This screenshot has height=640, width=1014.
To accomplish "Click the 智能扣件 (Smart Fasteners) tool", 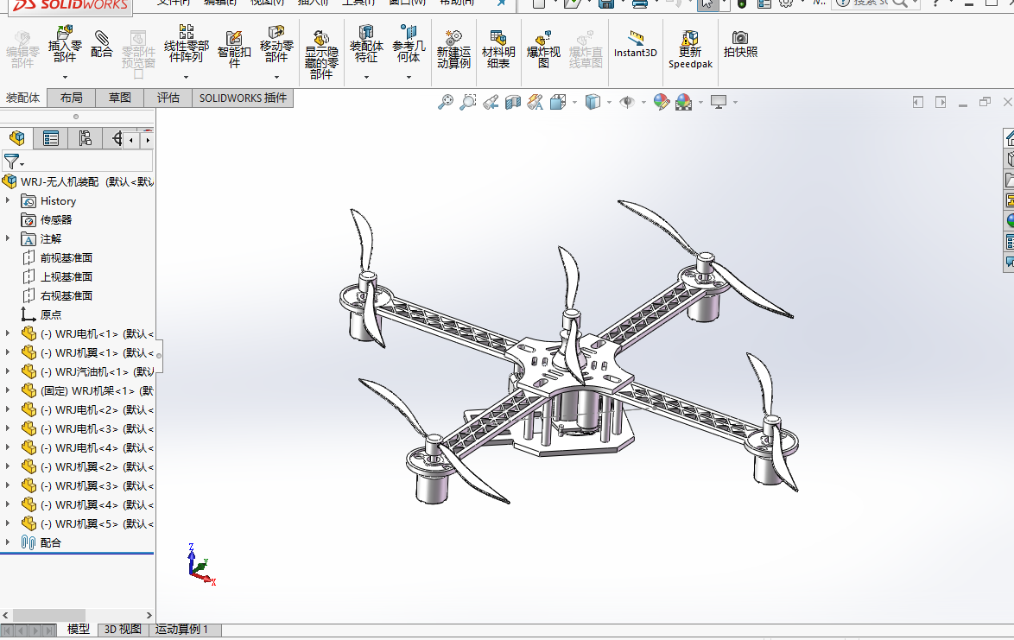I will [234, 49].
